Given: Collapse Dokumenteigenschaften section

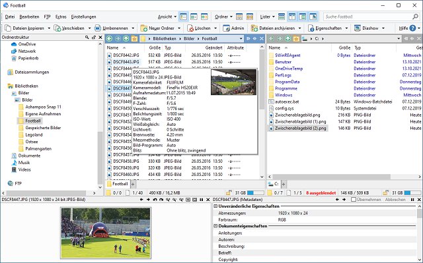Looking at the screenshot, I should tap(215, 226).
